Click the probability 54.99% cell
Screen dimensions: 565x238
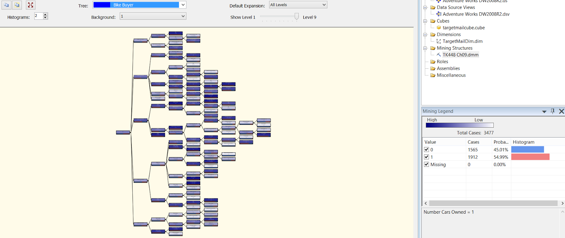pos(501,157)
